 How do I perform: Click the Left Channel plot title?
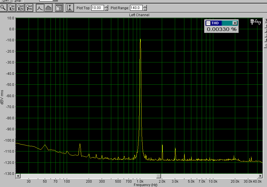pyautogui.click(x=139, y=15)
